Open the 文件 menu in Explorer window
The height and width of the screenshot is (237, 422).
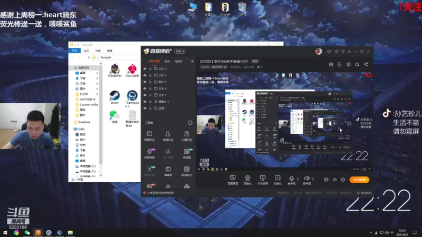click(x=74, y=51)
